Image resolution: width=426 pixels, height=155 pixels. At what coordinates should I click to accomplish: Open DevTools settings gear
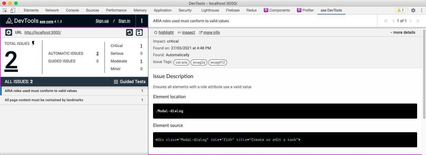point(413,10)
